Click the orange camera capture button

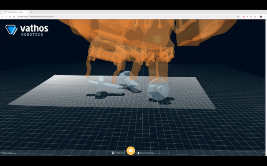[131, 151]
